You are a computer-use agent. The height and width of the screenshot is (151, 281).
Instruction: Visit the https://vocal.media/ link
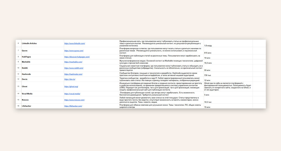click(72, 94)
